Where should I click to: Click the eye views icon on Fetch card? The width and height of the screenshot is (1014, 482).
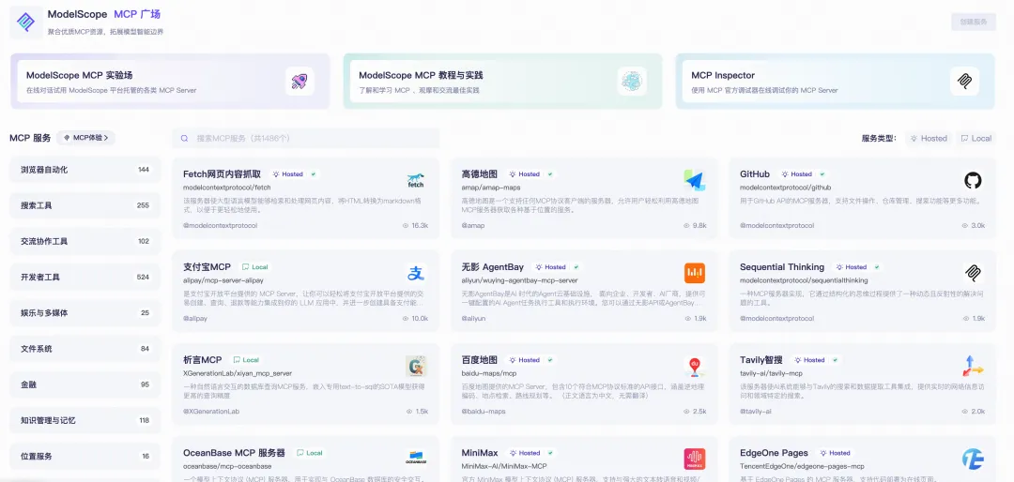point(406,225)
